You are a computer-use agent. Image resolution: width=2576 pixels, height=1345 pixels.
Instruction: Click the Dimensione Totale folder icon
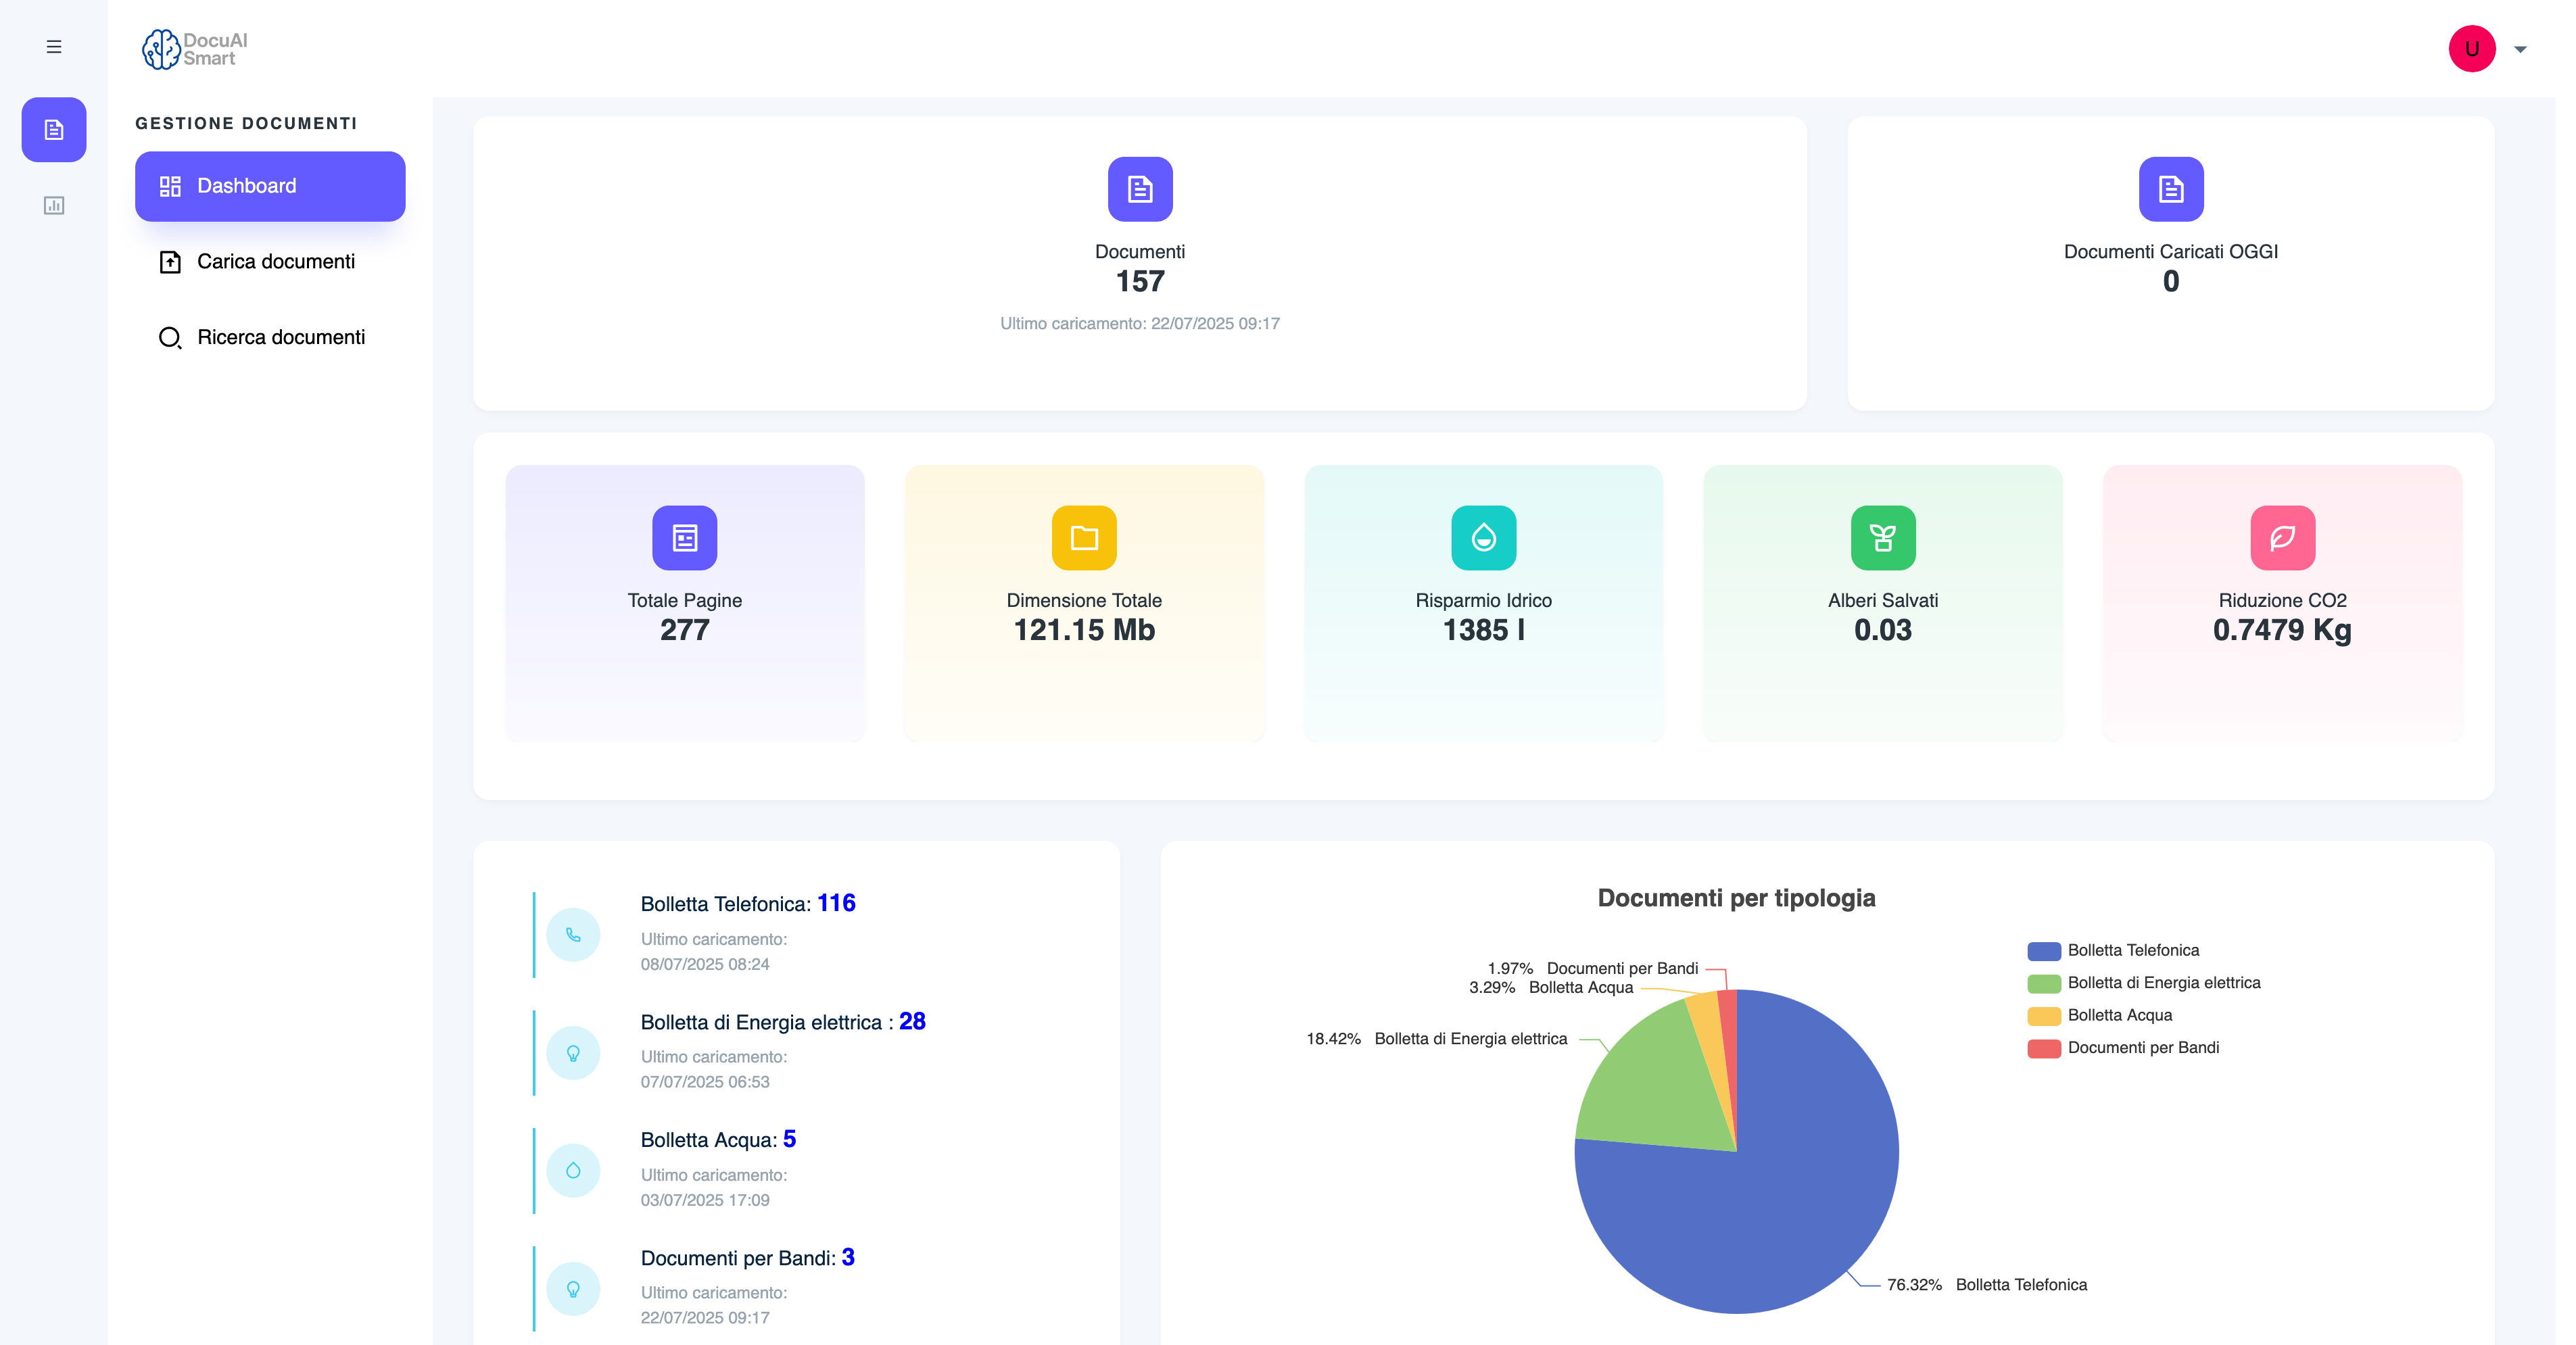[1083, 537]
